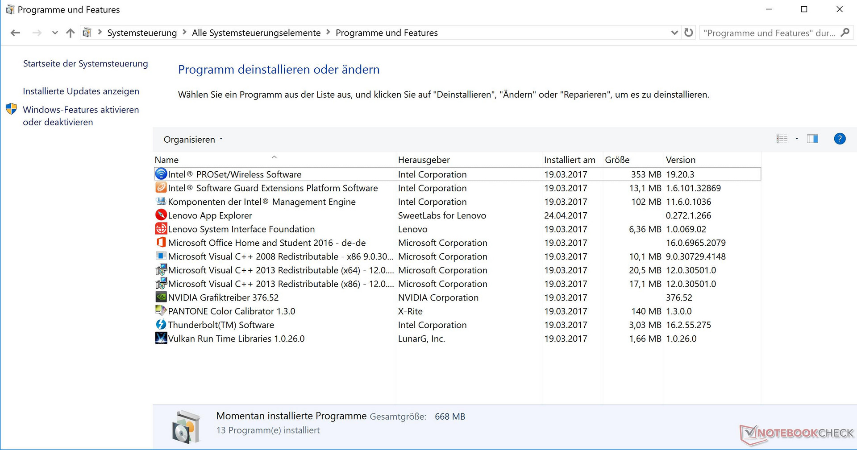Sort programs by the Herausgeber column

click(424, 160)
